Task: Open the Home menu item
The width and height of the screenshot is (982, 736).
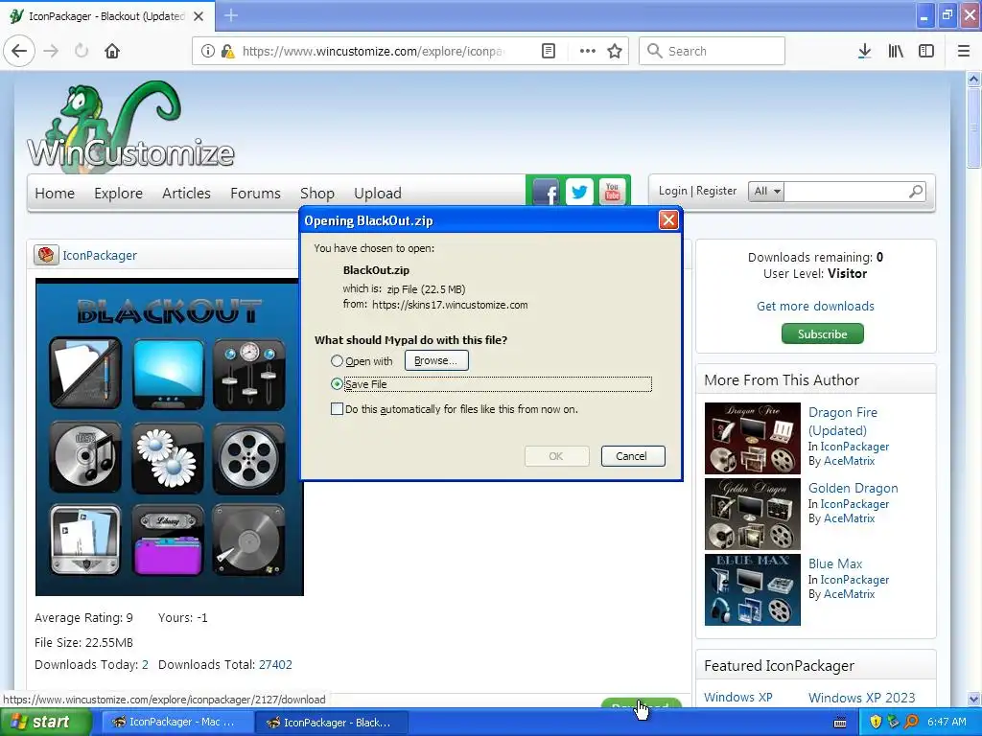Action: 55,194
